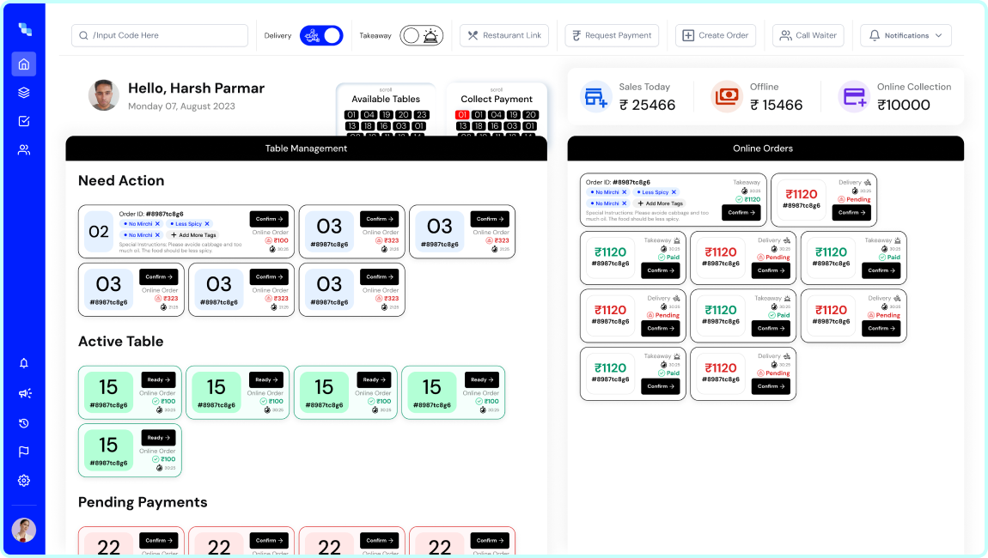Viewport: 988px width, 558px height.
Task: Open the settings gear in sidebar
Action: pyautogui.click(x=24, y=481)
